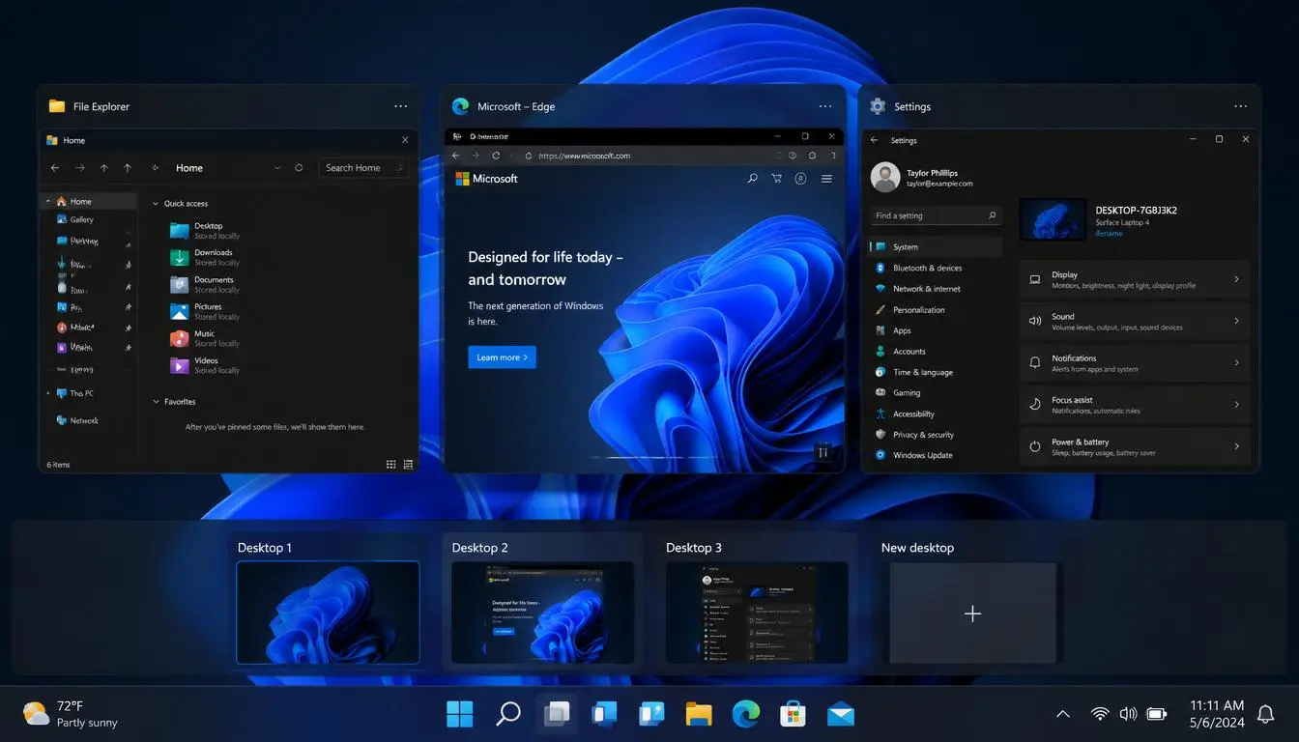Open the hamburger menu on Microsoft webpage

tap(826, 179)
